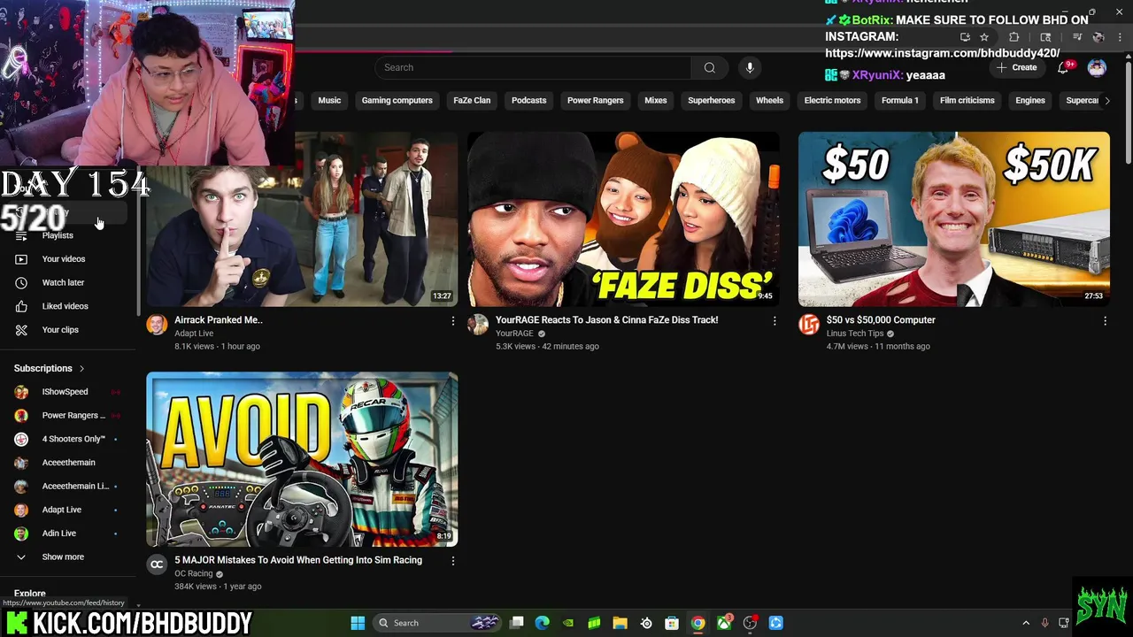
Task: Select the Formula 1 chip
Action: point(900,101)
